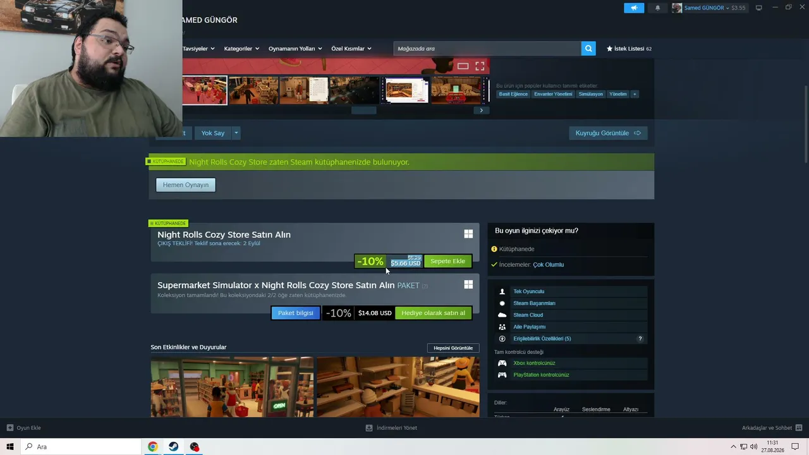Select the Yönetim tag
Screen dimensions: 809x455
618,94
